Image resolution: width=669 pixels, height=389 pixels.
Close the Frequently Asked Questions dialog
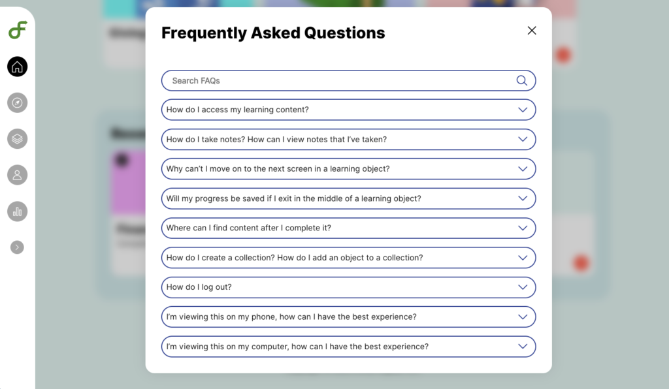pos(532,31)
